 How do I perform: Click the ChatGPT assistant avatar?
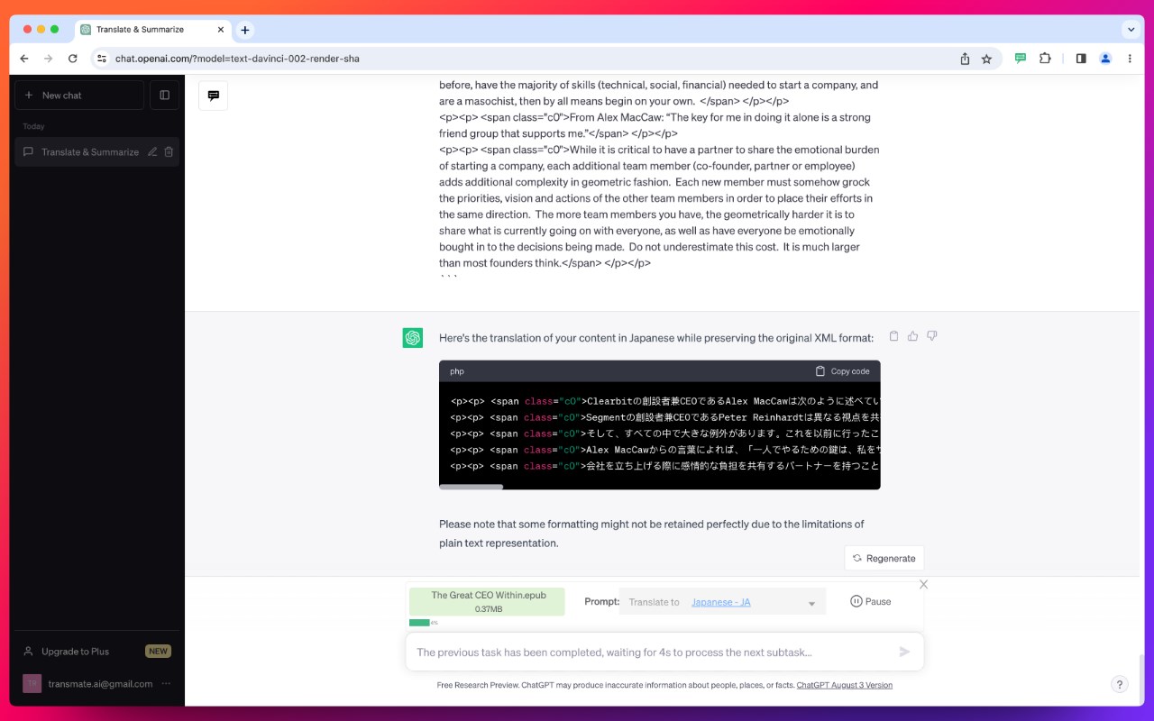[x=413, y=338]
